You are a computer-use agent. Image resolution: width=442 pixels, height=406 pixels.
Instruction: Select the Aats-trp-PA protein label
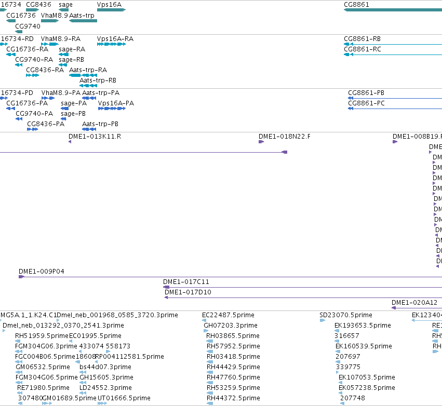point(101,93)
